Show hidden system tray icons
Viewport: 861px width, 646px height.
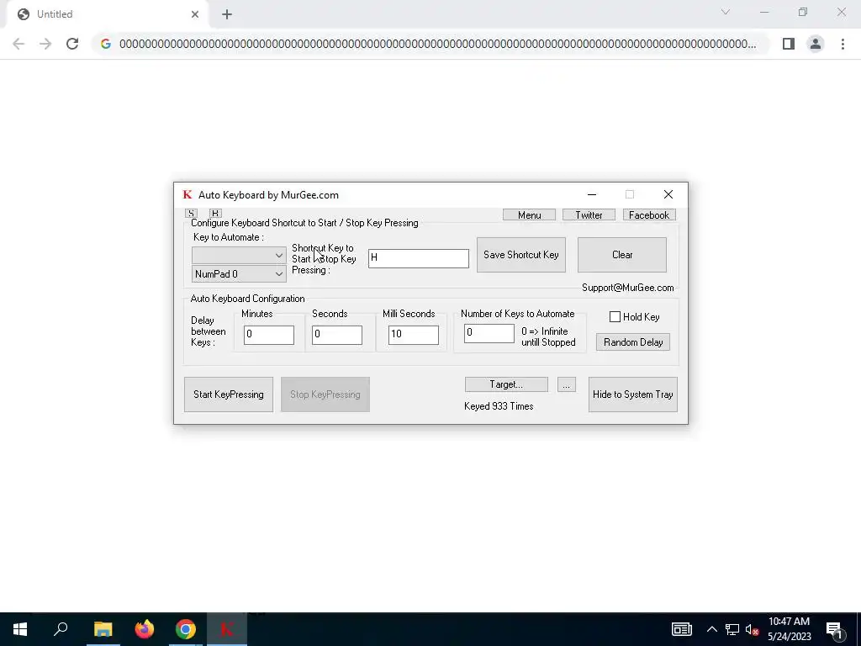click(711, 629)
